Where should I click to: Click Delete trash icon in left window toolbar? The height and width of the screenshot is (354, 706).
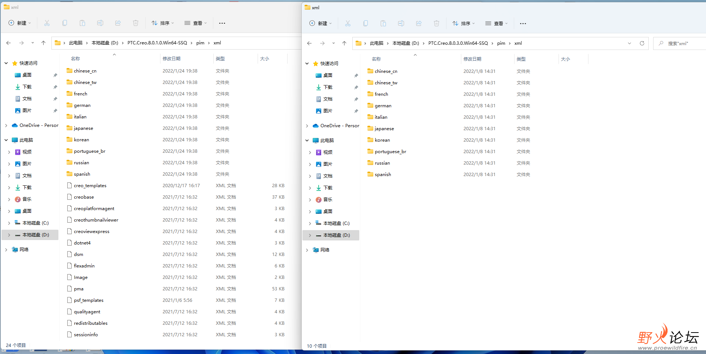136,23
